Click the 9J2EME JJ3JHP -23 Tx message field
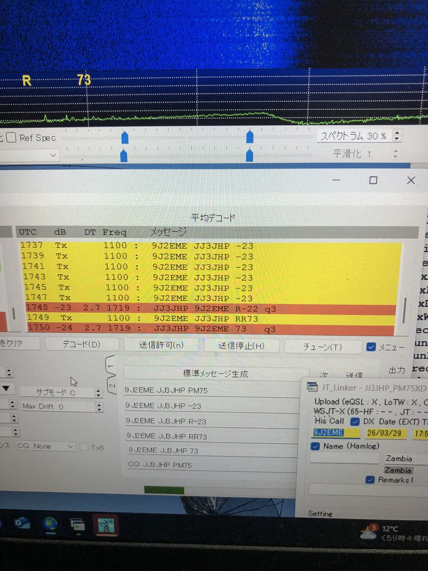This screenshot has height=571, width=428. click(212, 406)
